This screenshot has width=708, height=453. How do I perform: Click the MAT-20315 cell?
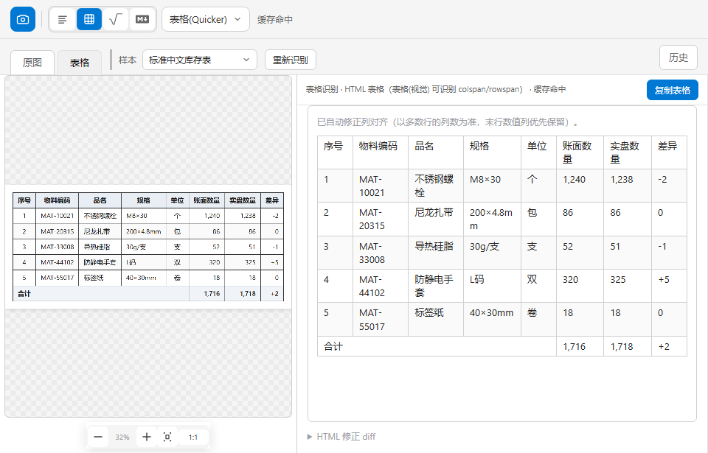click(381, 220)
